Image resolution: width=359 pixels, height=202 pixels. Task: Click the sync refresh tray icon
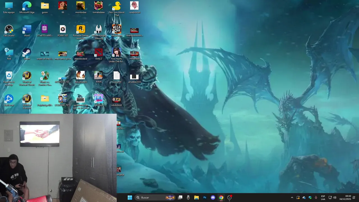[x=298, y=198]
